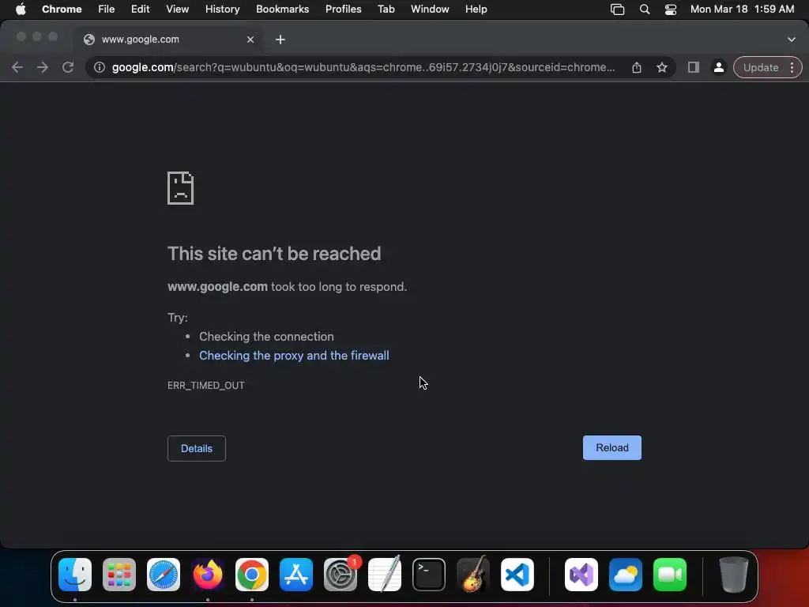Open System Preferences from the dock

341,575
